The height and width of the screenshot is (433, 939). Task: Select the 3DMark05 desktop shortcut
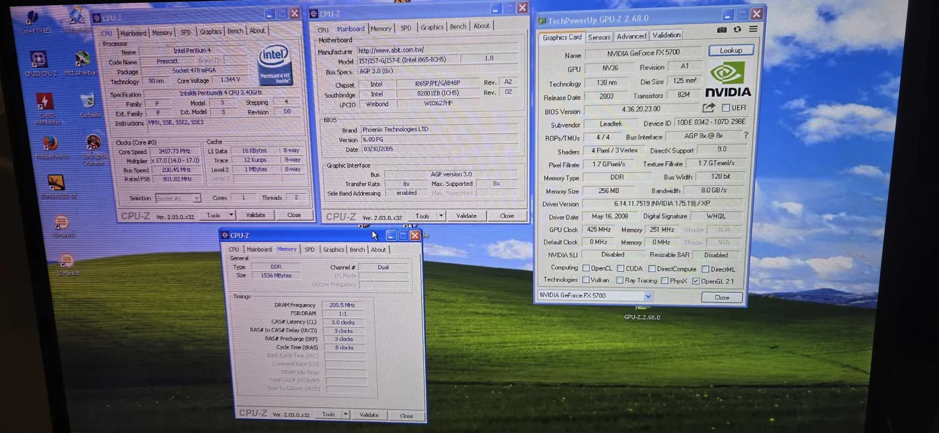click(x=67, y=264)
